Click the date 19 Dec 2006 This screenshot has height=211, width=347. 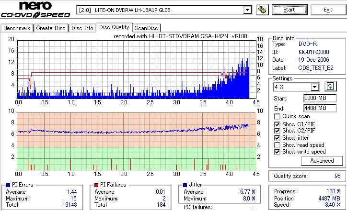pos(313,60)
